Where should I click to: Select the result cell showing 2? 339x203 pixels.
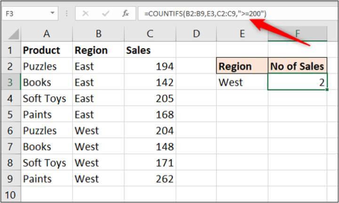[x=297, y=82]
